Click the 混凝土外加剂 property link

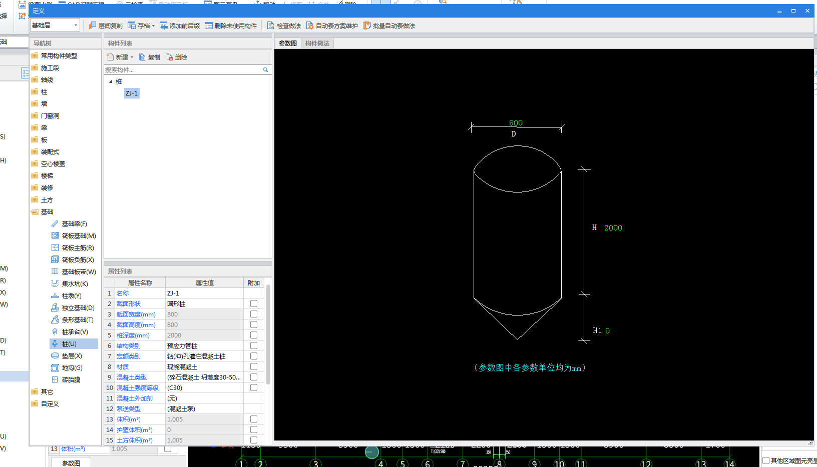[135, 398]
